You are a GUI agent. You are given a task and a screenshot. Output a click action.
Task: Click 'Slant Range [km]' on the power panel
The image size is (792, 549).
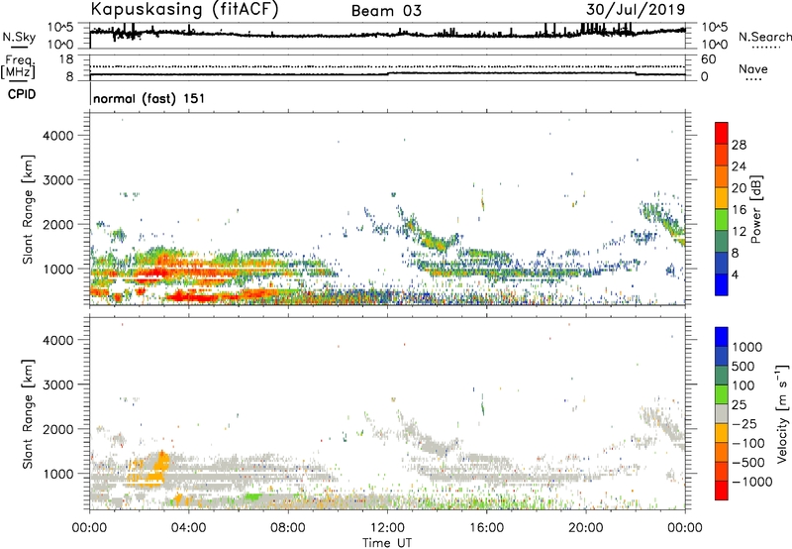click(28, 209)
